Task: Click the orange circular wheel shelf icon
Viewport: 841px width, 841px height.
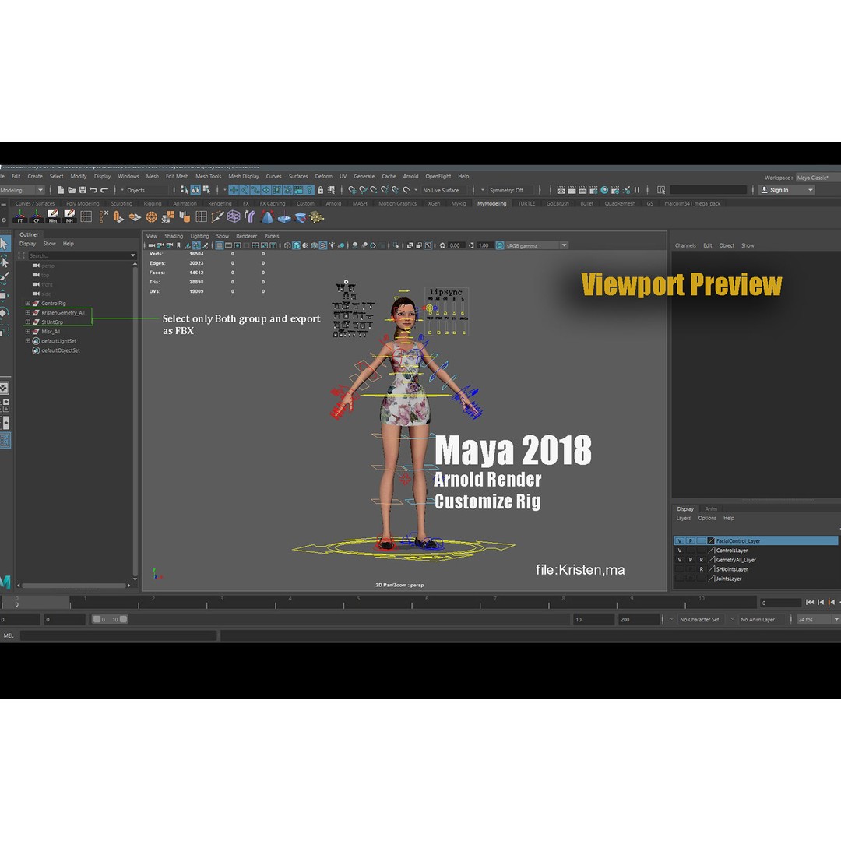Action: (x=152, y=216)
